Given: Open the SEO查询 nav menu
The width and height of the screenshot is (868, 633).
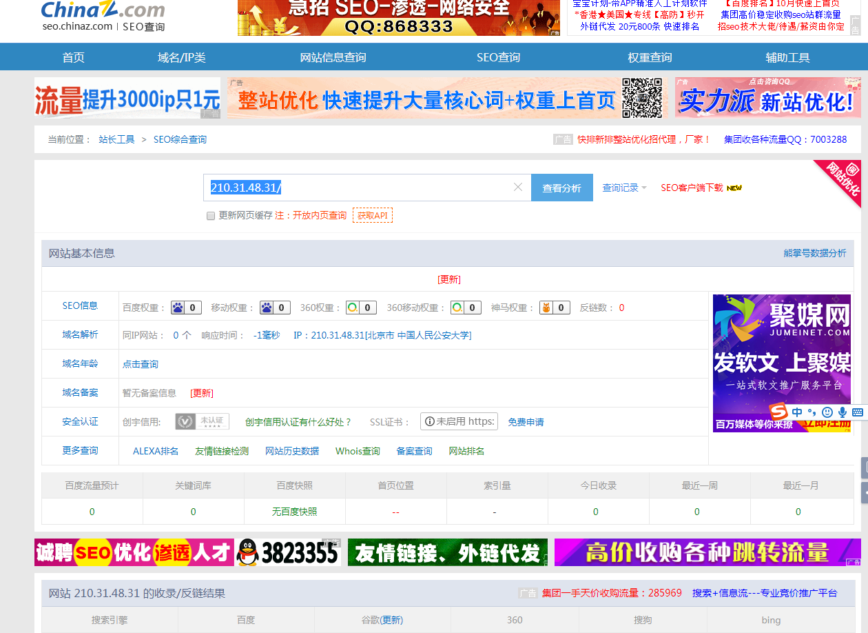Looking at the screenshot, I should pyautogui.click(x=498, y=57).
